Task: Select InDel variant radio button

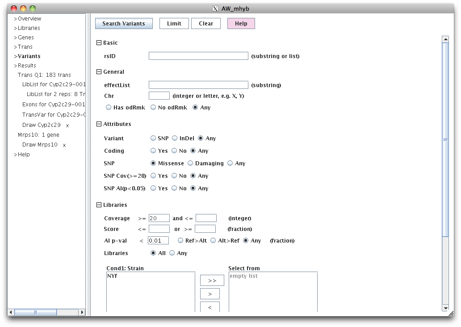Action: [x=176, y=138]
